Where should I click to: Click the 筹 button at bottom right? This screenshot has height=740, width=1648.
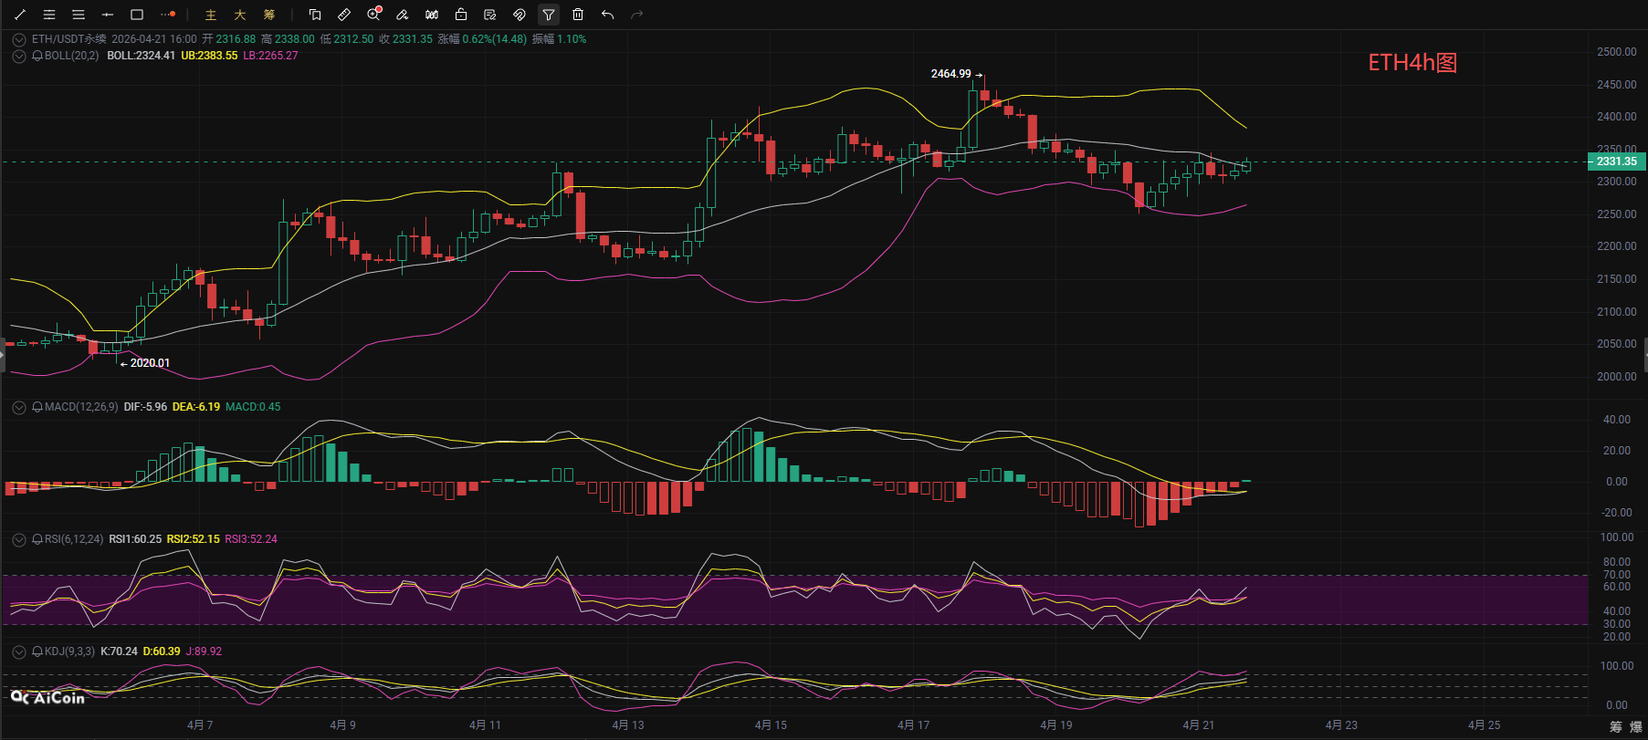click(x=1616, y=726)
